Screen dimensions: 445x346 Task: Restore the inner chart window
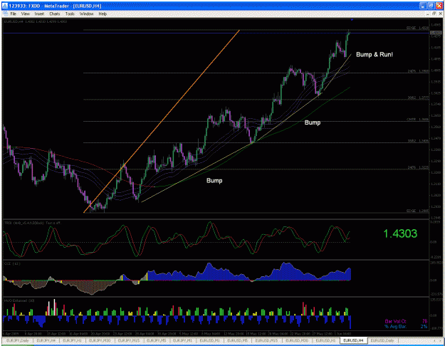[434, 14]
